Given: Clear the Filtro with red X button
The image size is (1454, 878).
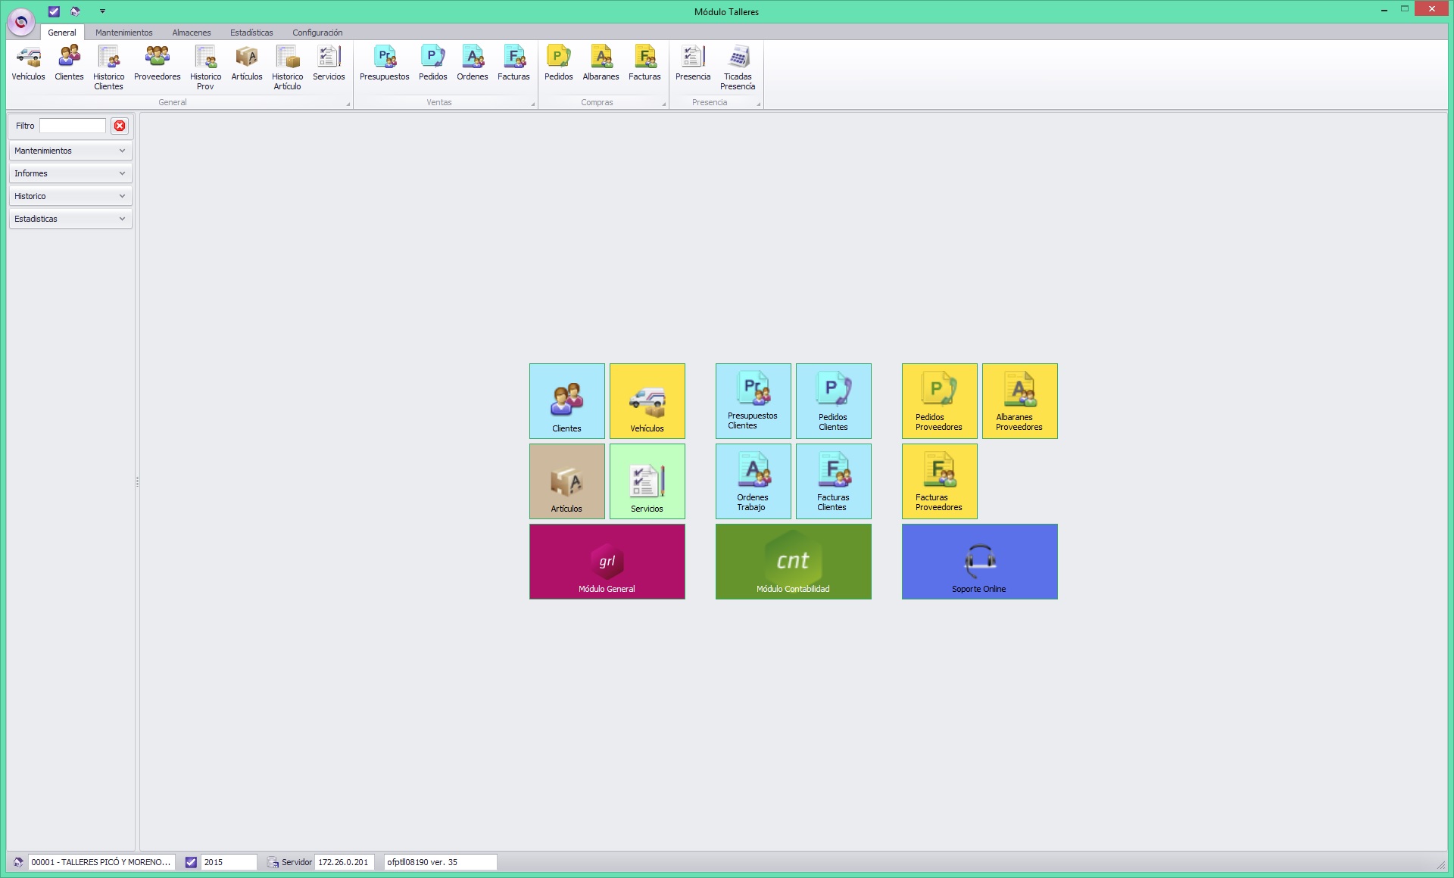Looking at the screenshot, I should click(x=120, y=126).
